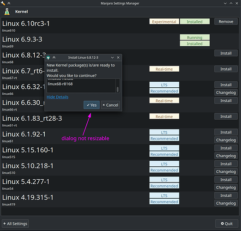Viewport: 241px width, 231px height.
Task: Select linux68-r8168 package in the list
Action: (x=60, y=84)
